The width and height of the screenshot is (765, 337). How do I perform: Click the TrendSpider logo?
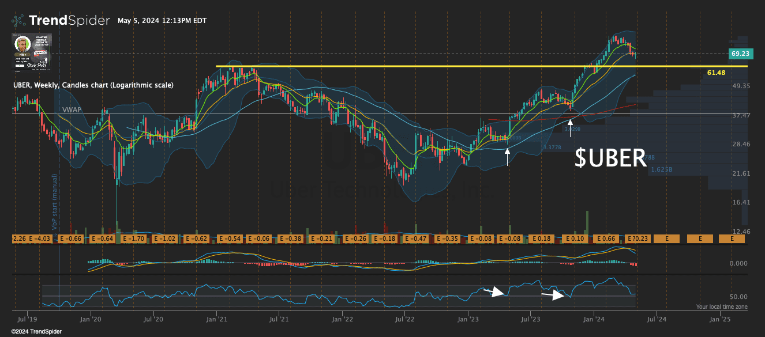pyautogui.click(x=60, y=21)
